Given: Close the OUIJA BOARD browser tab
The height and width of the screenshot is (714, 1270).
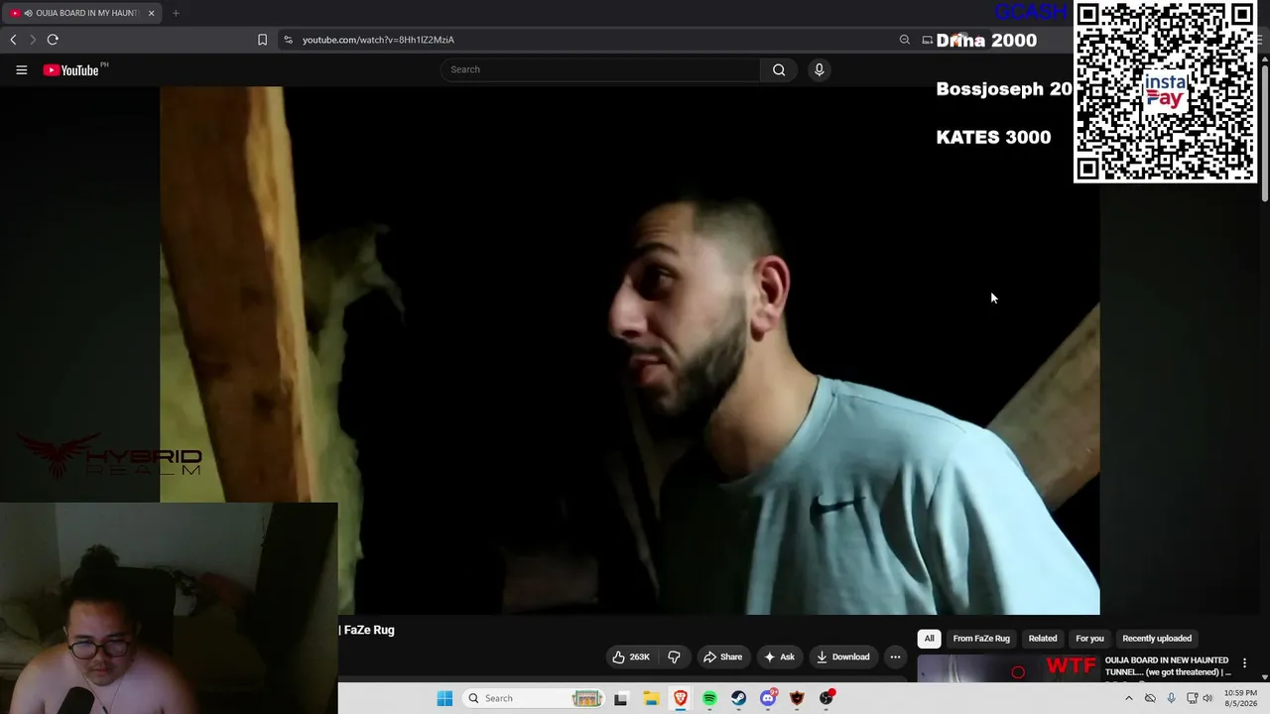Looking at the screenshot, I should point(151,13).
